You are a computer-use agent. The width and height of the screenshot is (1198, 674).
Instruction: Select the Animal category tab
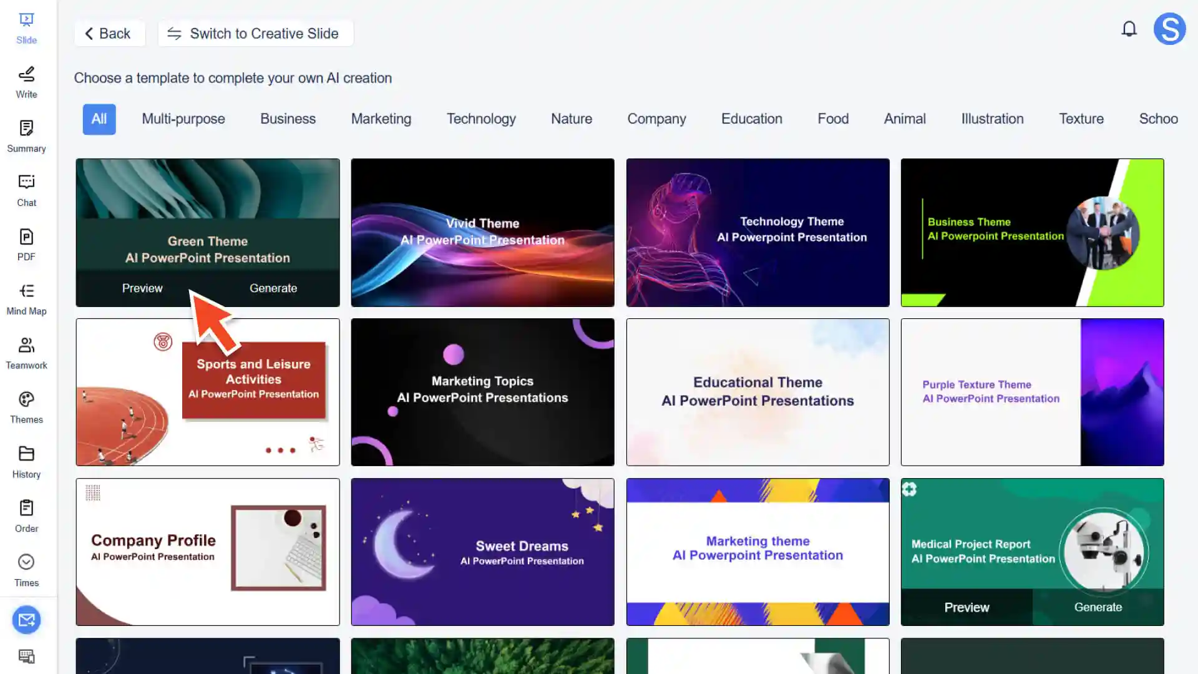[905, 119]
